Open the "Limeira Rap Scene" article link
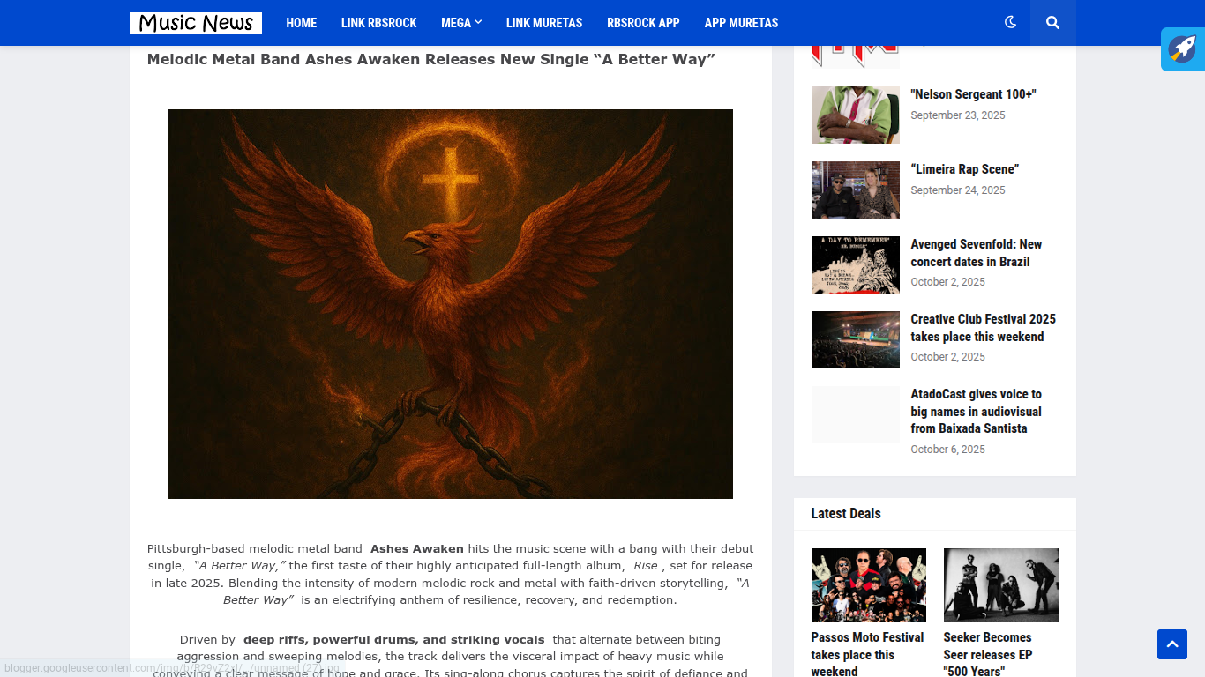 click(x=964, y=169)
